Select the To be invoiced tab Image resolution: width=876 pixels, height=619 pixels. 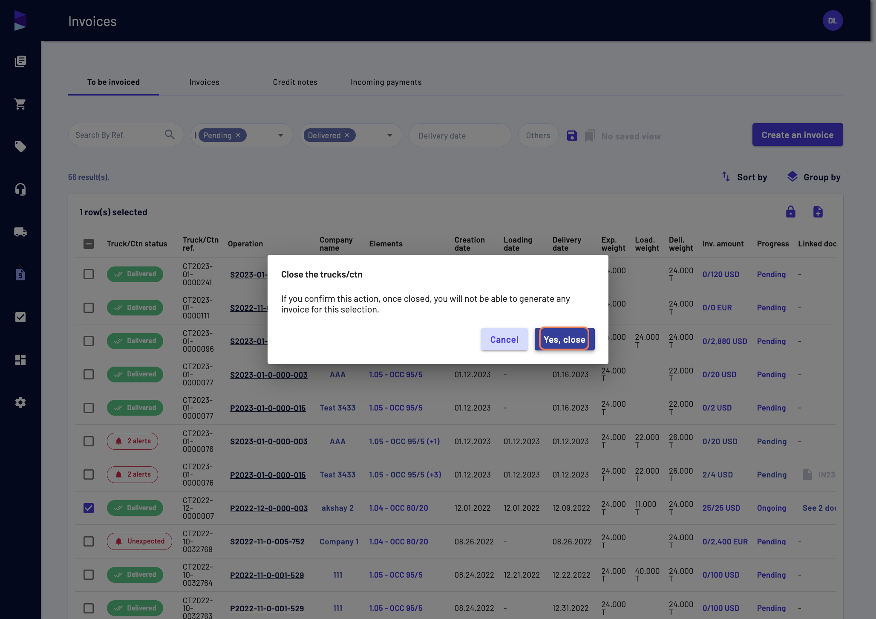tap(113, 82)
